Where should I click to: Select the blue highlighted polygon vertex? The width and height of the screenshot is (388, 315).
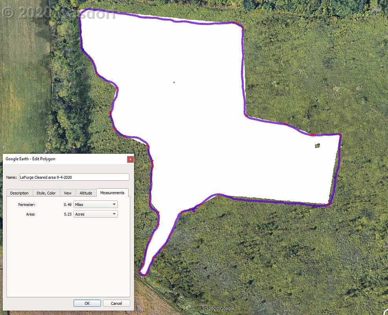coord(83,49)
